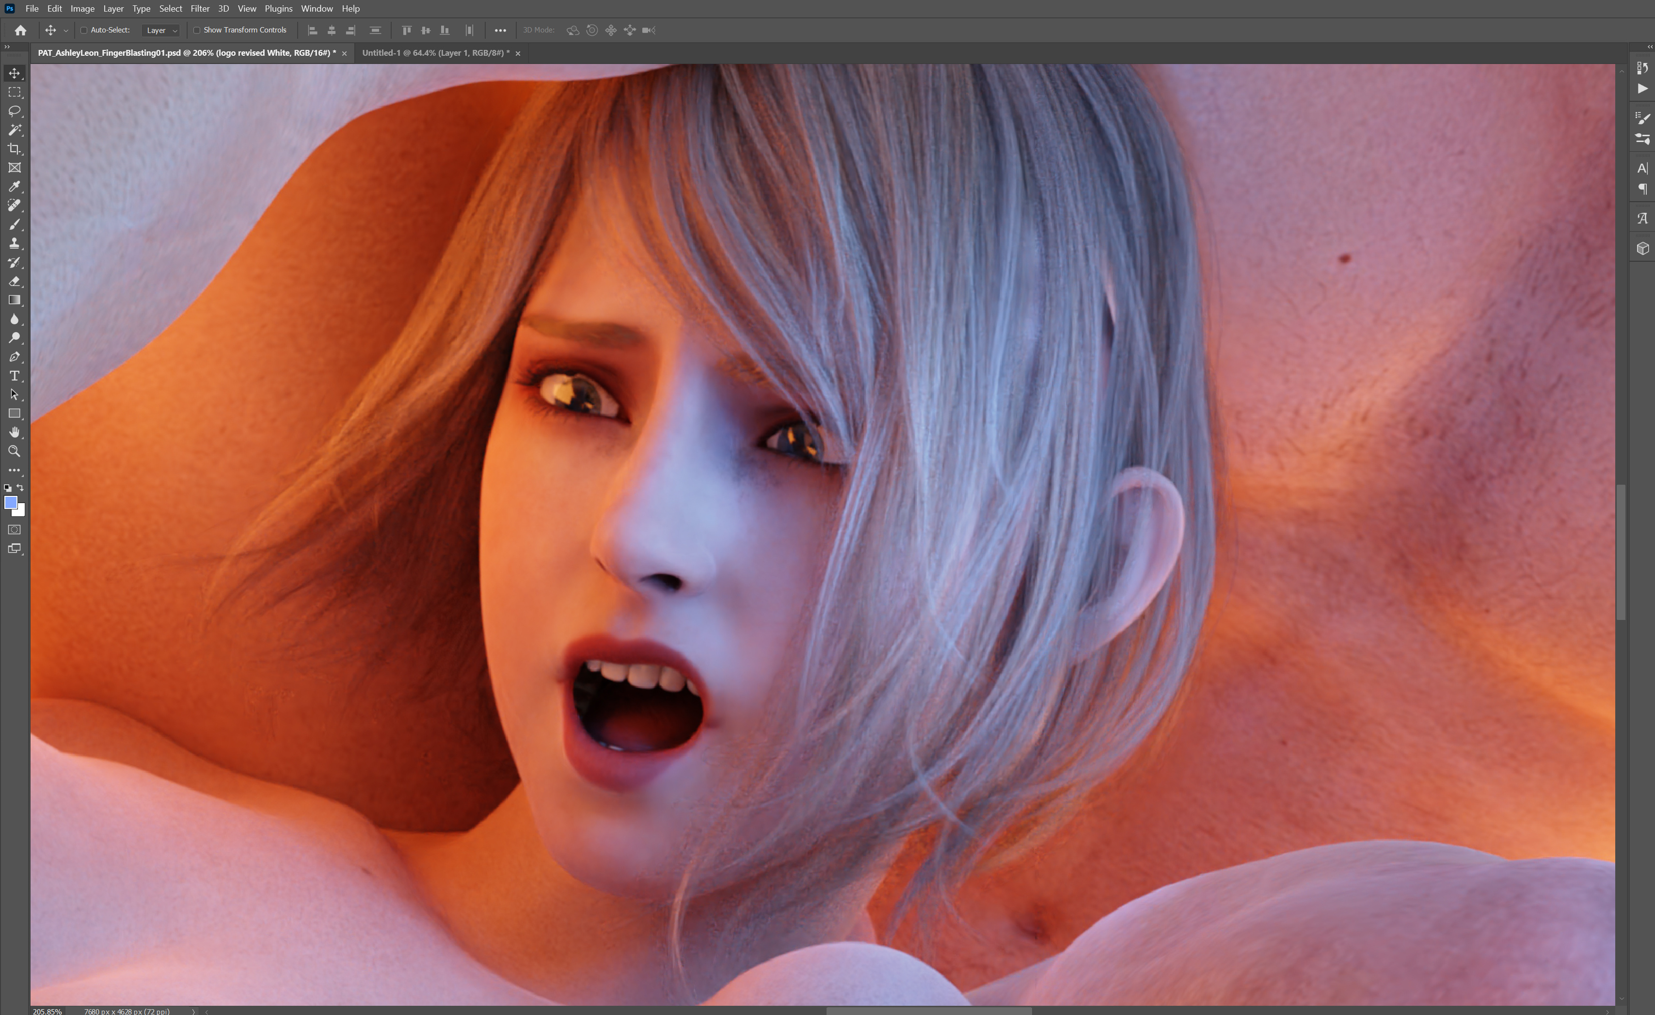Set the white background color swatch
The image size is (1655, 1015).
20,511
